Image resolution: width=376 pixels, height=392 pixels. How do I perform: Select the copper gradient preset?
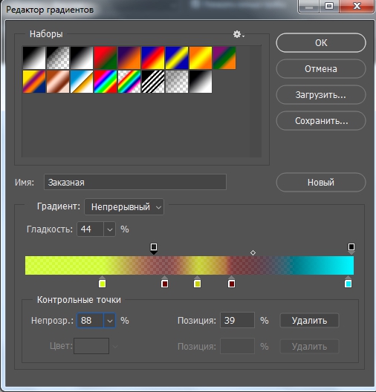(x=58, y=82)
